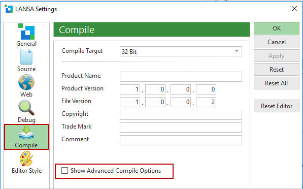Click OK to confirm settings
The height and width of the screenshot is (189, 303).
coord(277,28)
